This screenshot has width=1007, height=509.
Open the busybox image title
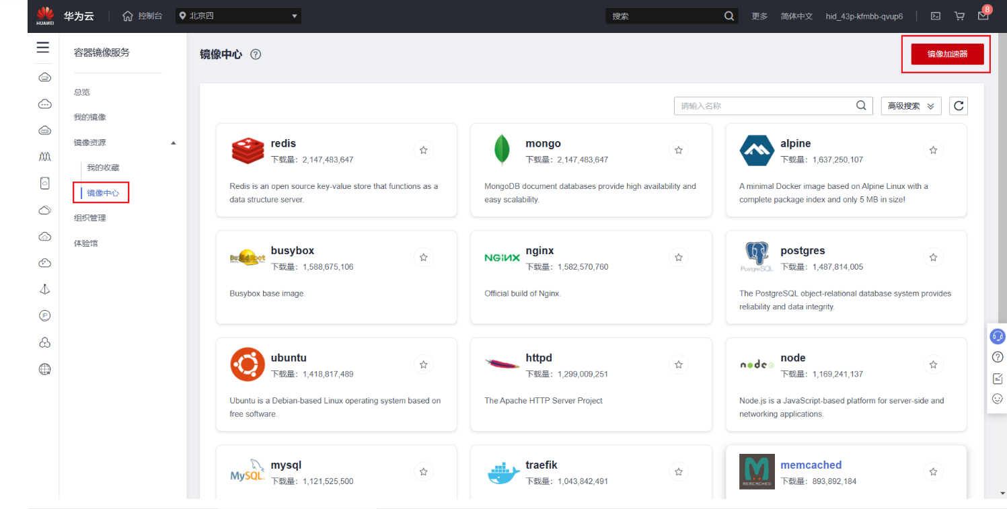coord(293,250)
